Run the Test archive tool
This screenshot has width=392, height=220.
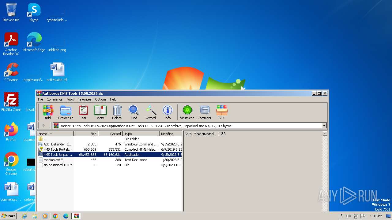coord(83,112)
